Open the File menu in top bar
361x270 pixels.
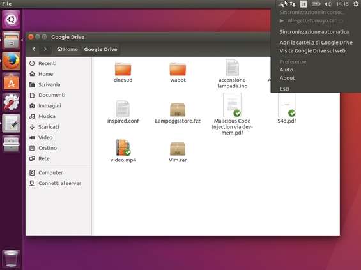point(6,4)
